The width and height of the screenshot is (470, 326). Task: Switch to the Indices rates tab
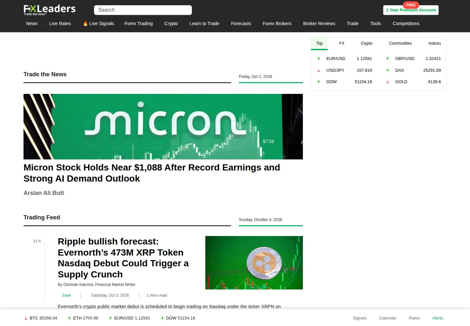click(x=434, y=43)
